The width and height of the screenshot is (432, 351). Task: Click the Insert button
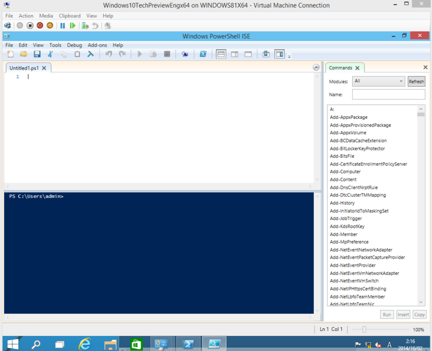tap(403, 315)
